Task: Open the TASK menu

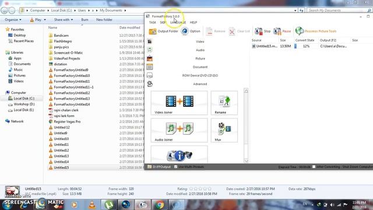Action: tap(153, 22)
